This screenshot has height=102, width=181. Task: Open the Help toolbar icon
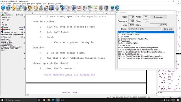coord(3,8)
